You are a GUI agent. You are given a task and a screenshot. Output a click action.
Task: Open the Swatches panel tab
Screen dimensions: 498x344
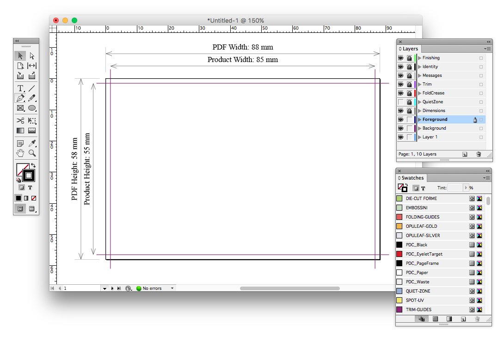[412, 178]
